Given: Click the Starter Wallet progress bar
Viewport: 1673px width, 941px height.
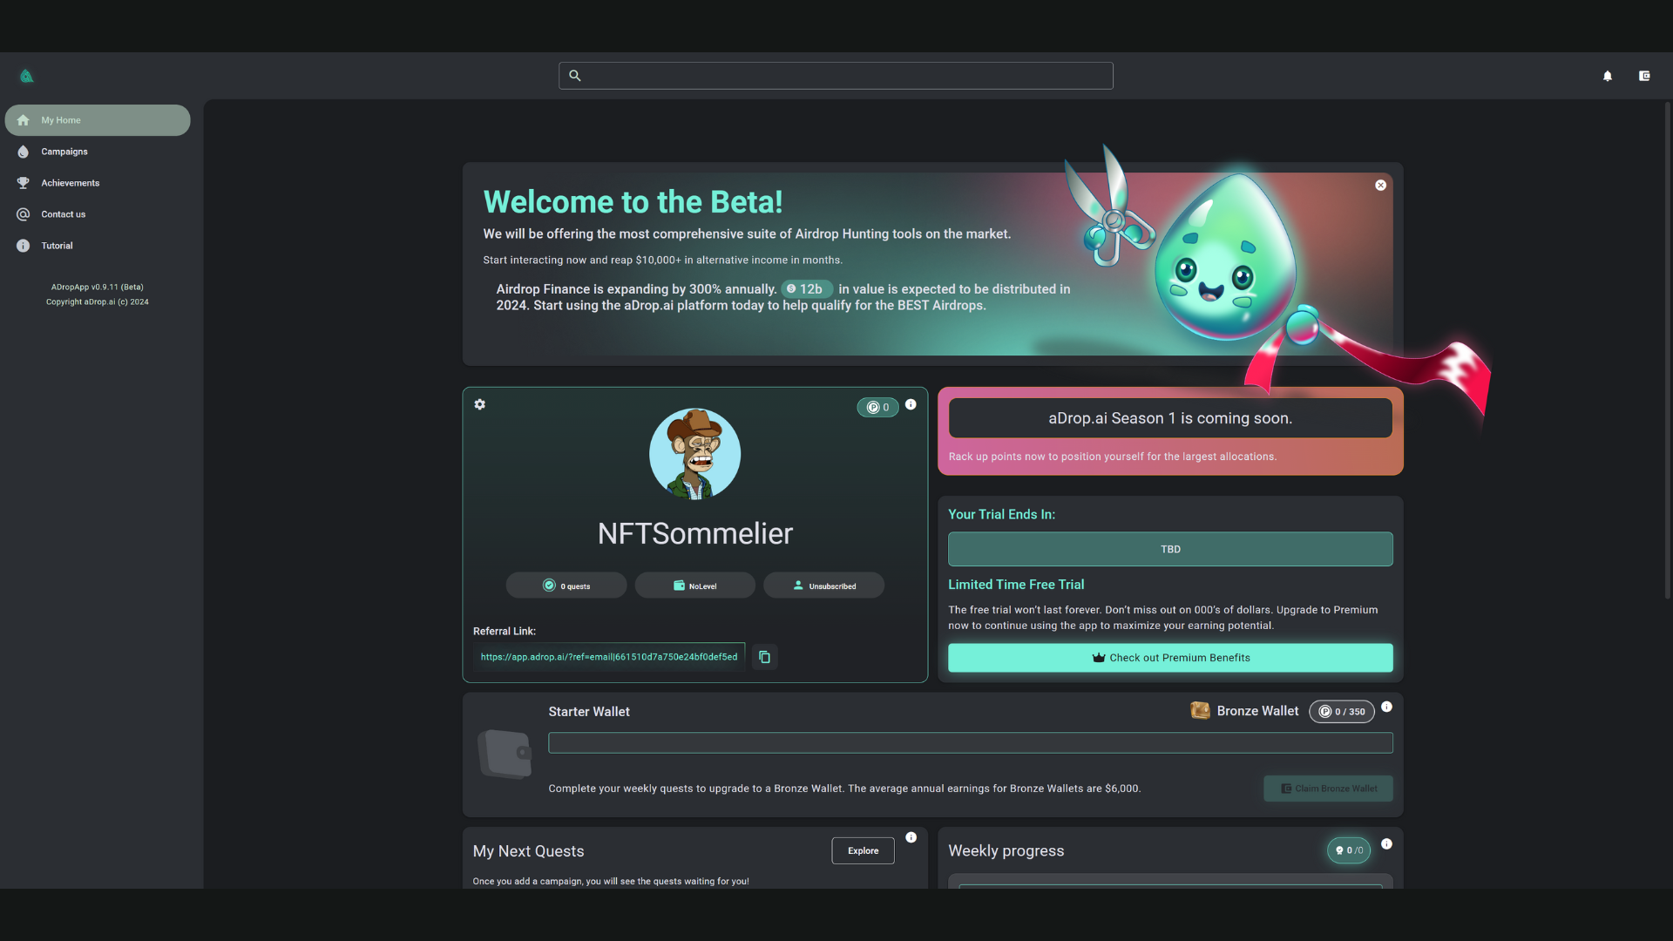Looking at the screenshot, I should [970, 742].
